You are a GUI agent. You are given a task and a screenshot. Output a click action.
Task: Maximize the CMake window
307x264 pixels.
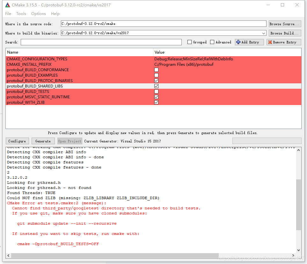click(282, 5)
